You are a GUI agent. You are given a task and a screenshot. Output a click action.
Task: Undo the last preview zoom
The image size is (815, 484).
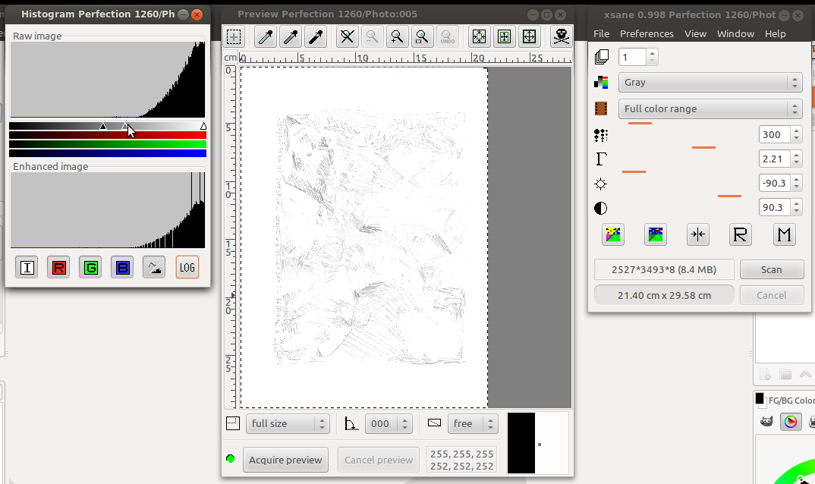[448, 36]
